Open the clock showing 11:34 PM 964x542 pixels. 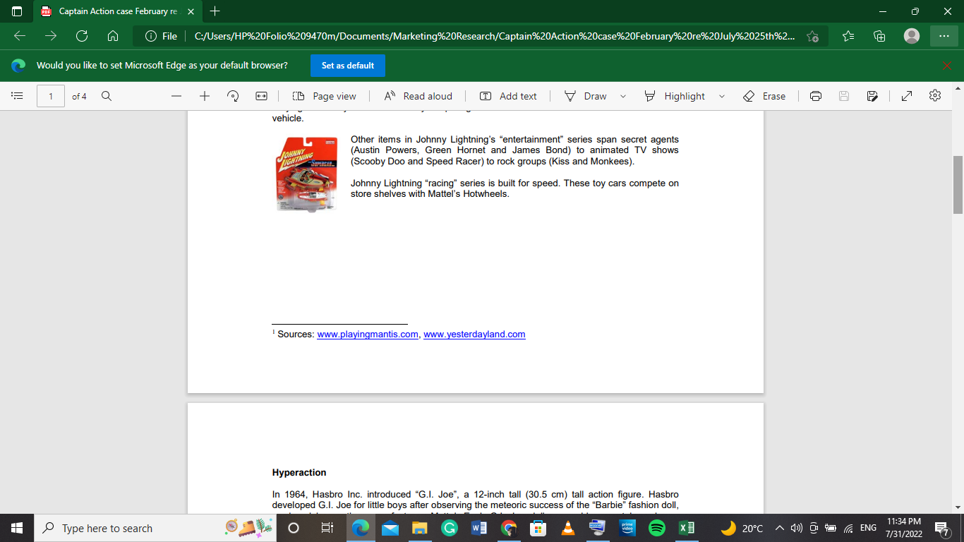[x=904, y=528]
